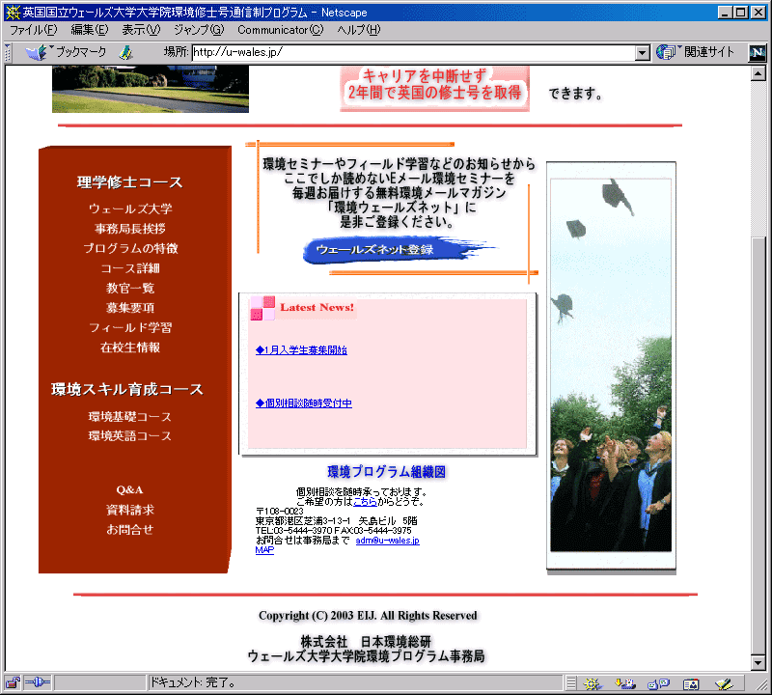
Task: Click the campus lawn photo at top
Action: (x=151, y=89)
